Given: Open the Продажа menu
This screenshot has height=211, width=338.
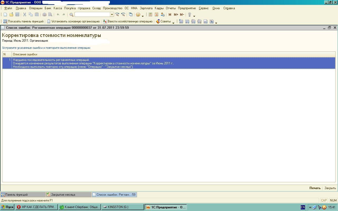Looking at the screenshot, I should pyautogui.click(x=84, y=8).
